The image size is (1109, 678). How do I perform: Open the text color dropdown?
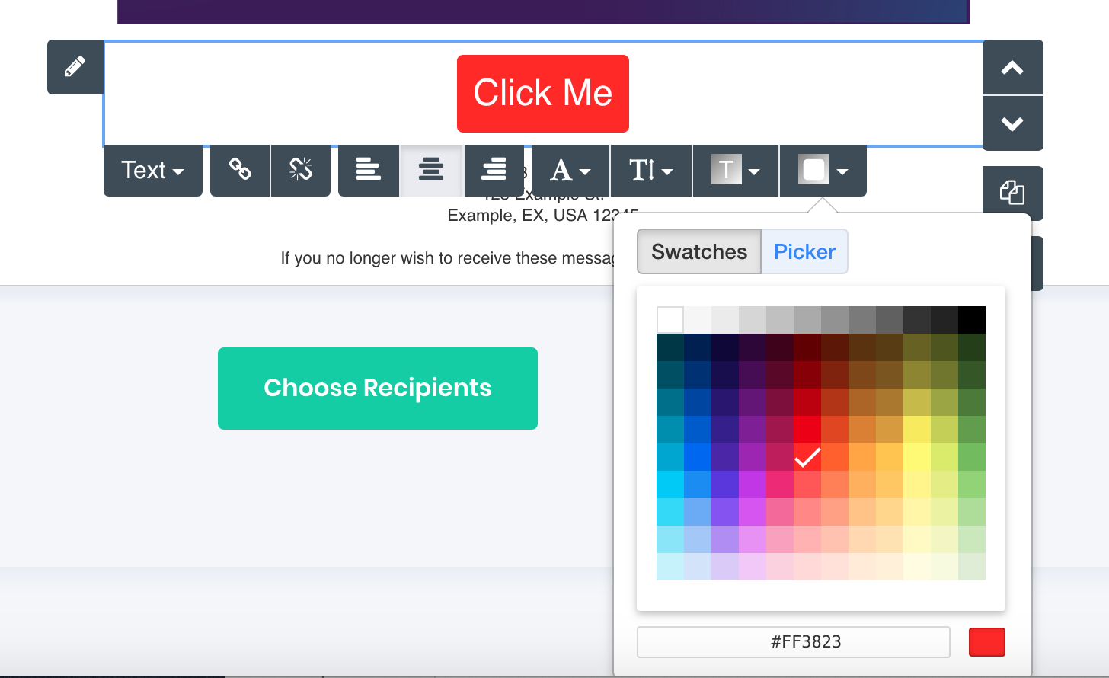[735, 170]
